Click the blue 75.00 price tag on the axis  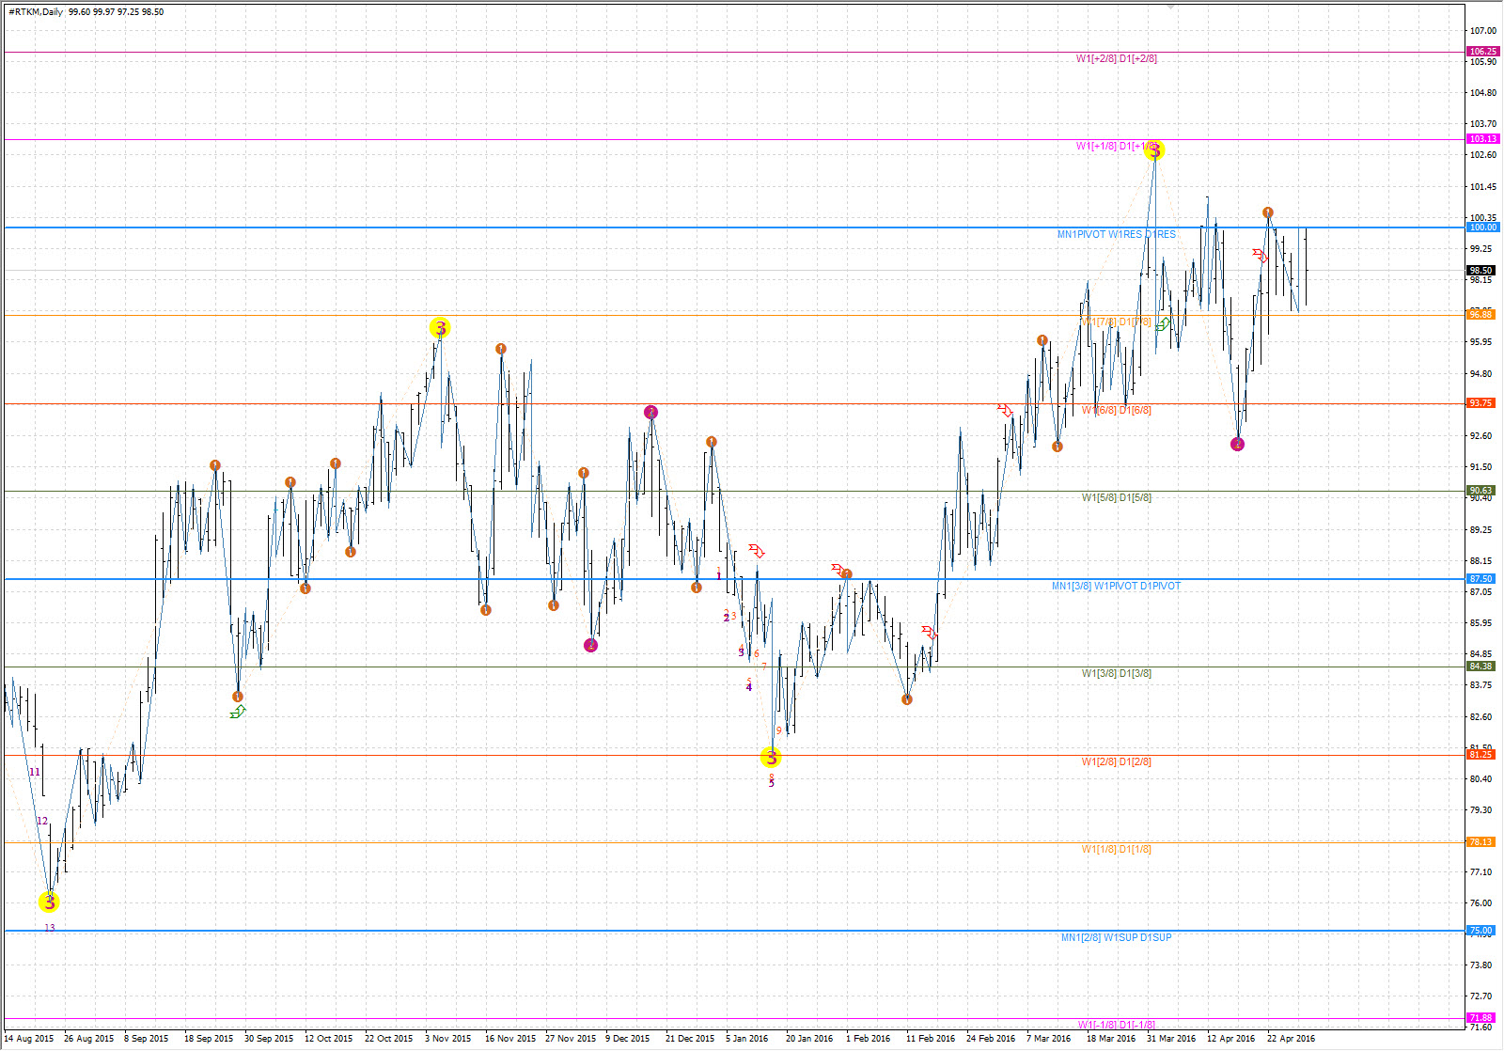click(1480, 931)
